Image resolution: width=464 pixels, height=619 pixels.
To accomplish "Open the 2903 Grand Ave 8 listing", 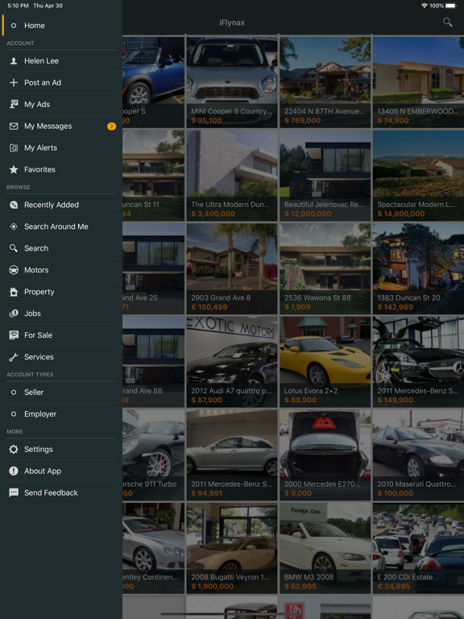I will [x=232, y=268].
